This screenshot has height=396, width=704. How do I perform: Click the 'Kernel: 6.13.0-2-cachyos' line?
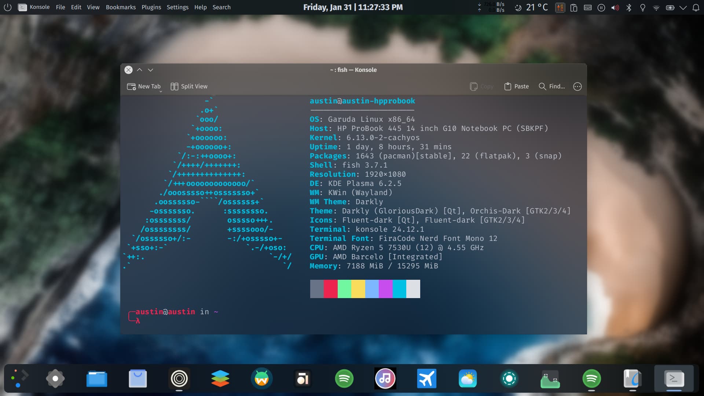pos(364,137)
